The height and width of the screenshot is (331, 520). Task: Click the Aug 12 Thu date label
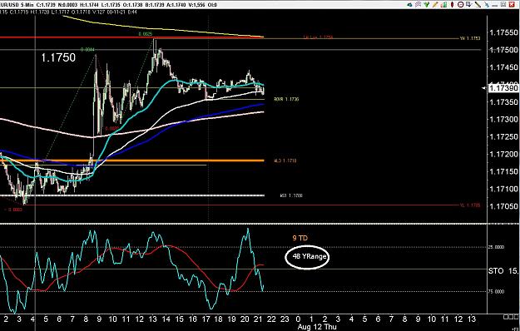tap(317, 327)
